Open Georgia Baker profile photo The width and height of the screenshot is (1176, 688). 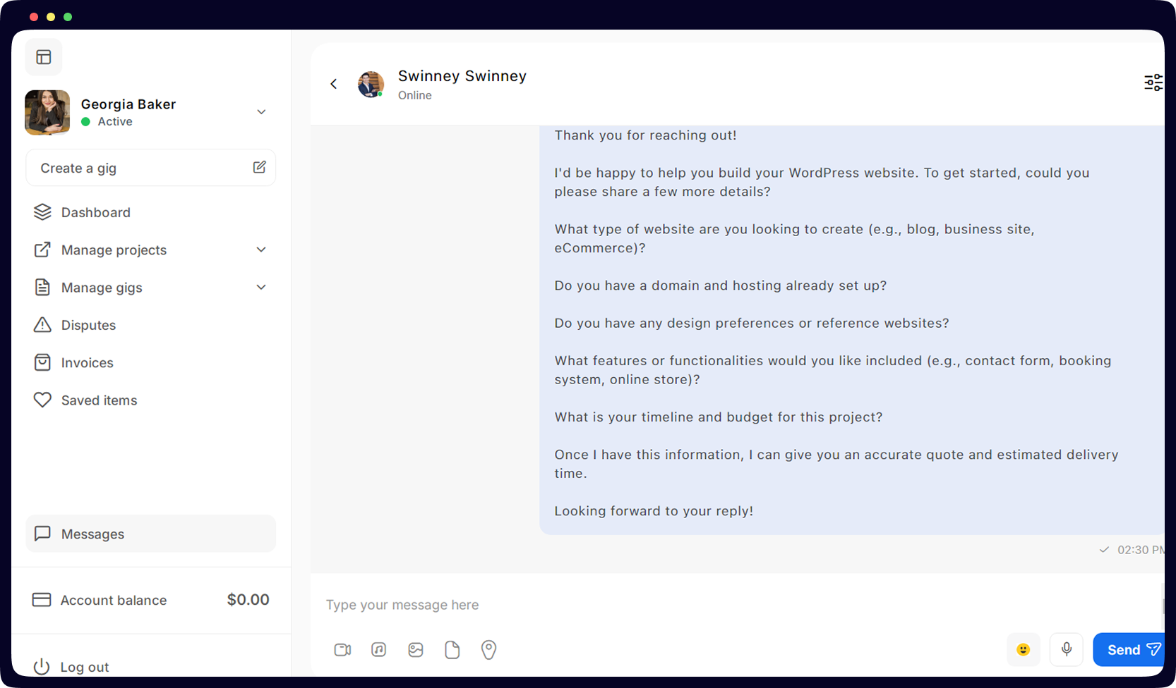47,112
